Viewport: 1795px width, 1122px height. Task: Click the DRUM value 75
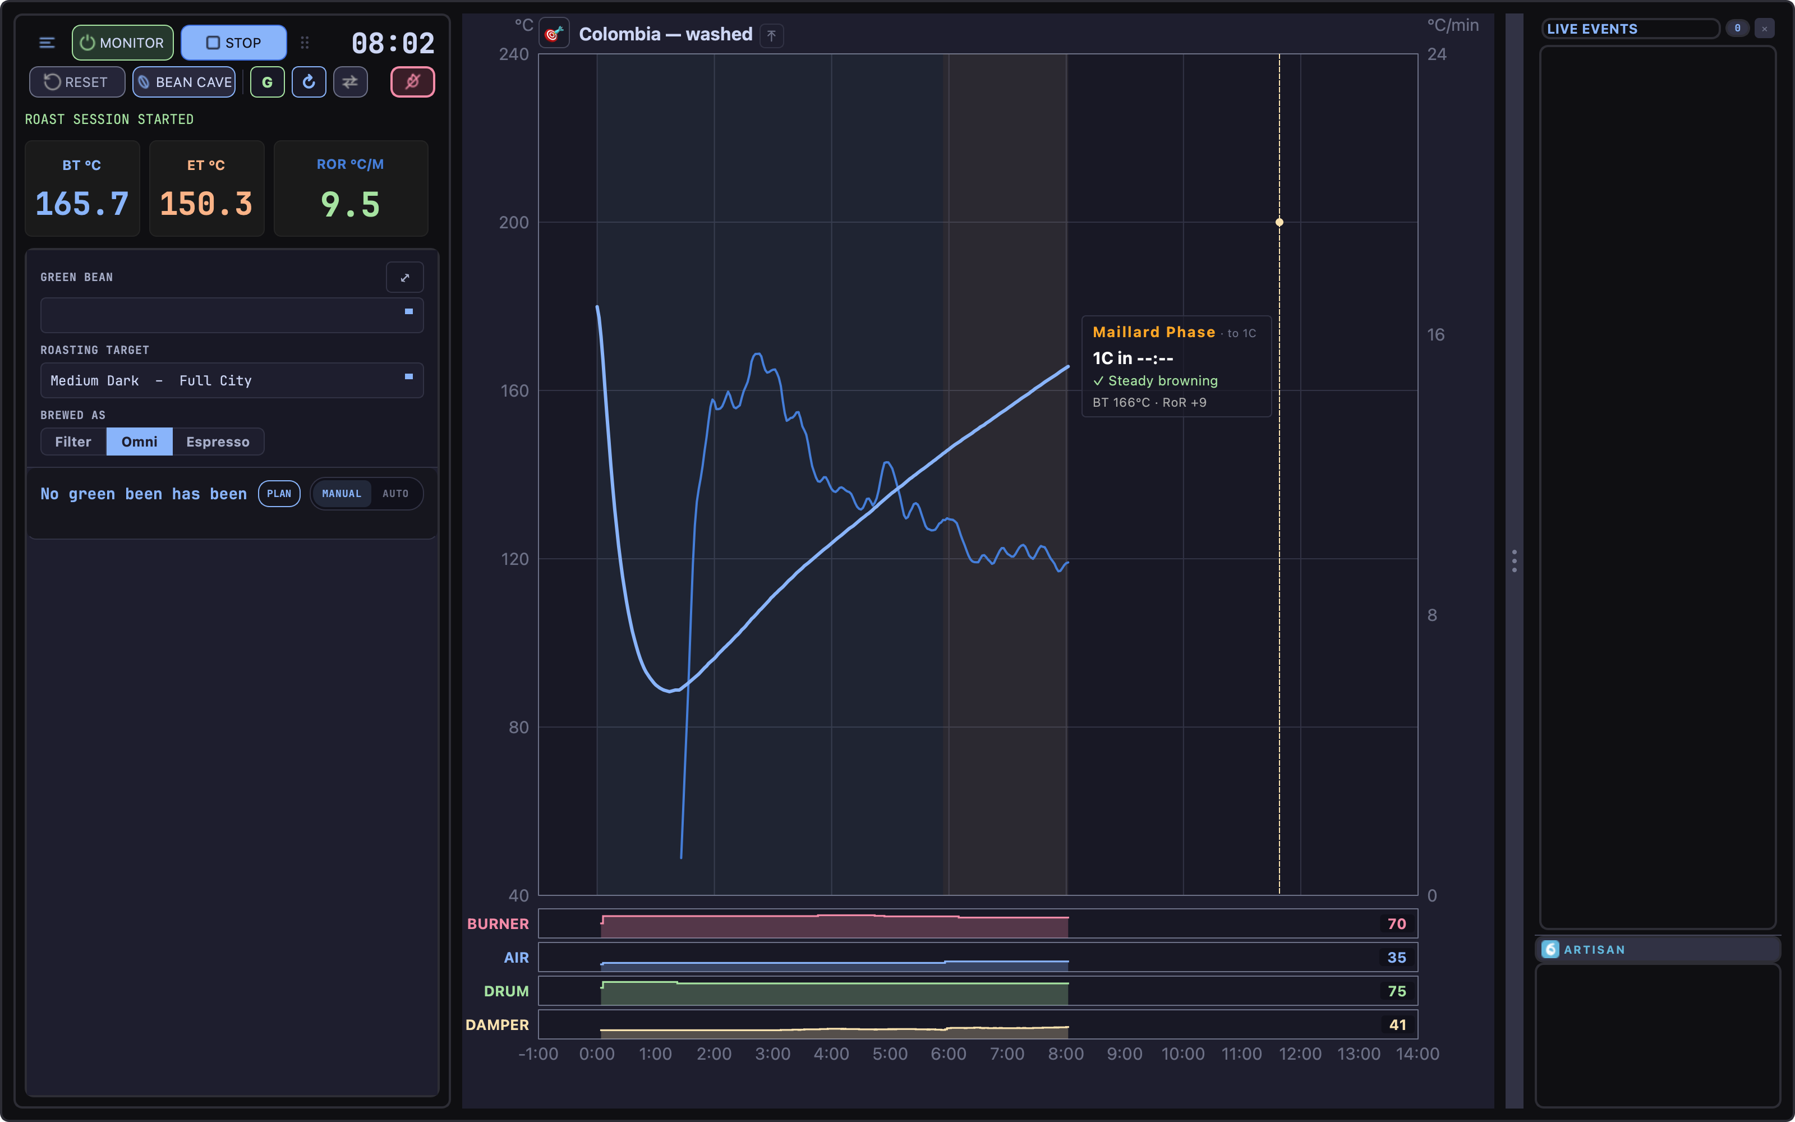pyautogui.click(x=1397, y=991)
